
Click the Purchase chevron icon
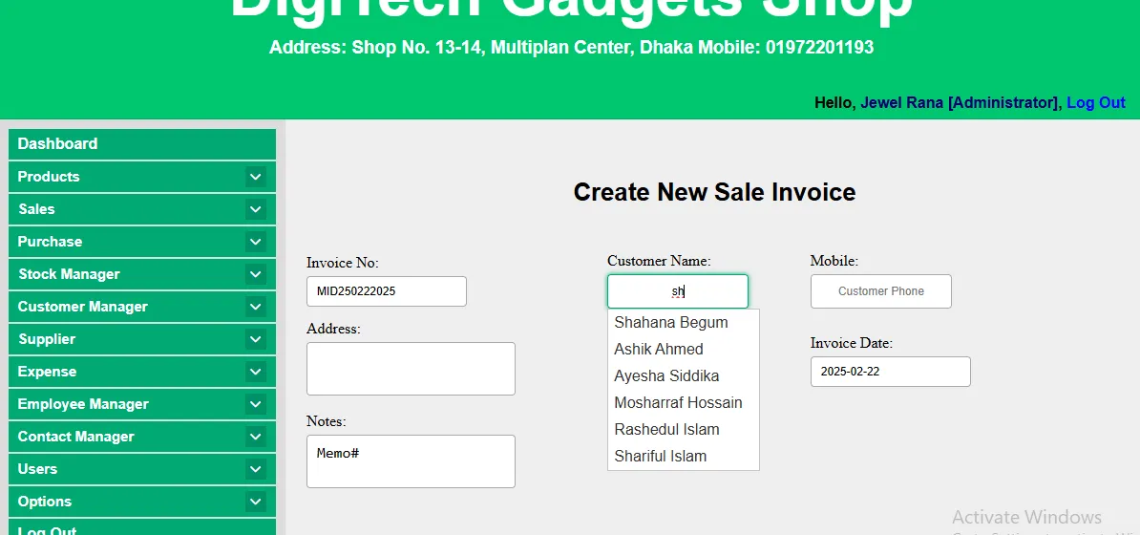tap(255, 242)
